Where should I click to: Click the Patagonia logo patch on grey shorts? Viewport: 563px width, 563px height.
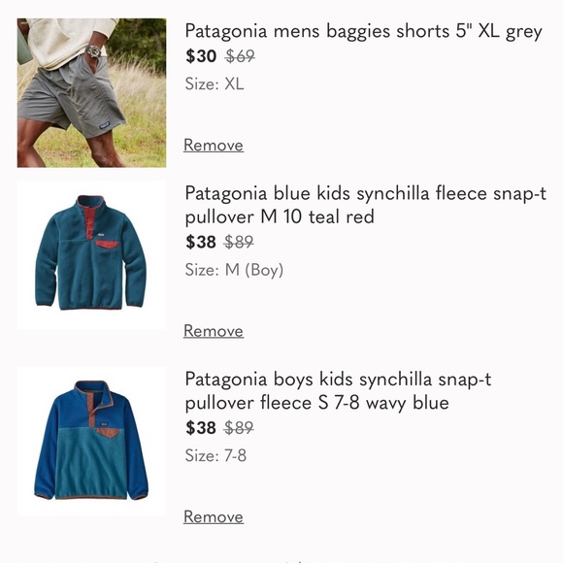pos(104,126)
